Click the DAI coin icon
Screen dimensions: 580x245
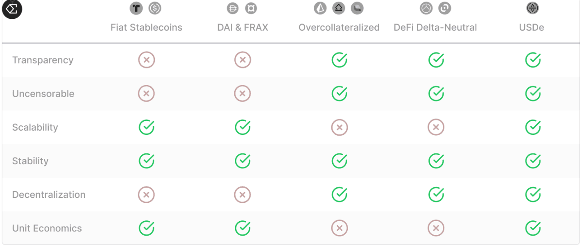tap(232, 8)
